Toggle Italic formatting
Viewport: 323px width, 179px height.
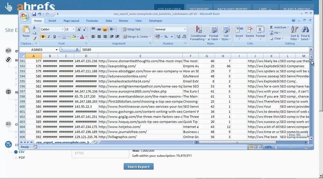point(48,37)
